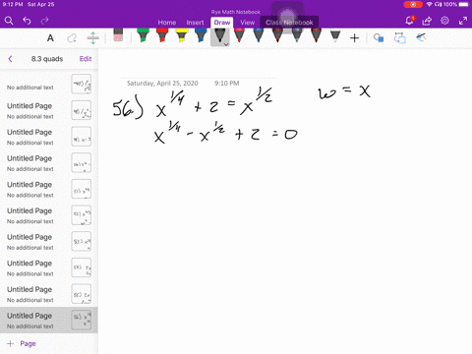
Task: Open the topmost page with no title shown
Action: 49,84
